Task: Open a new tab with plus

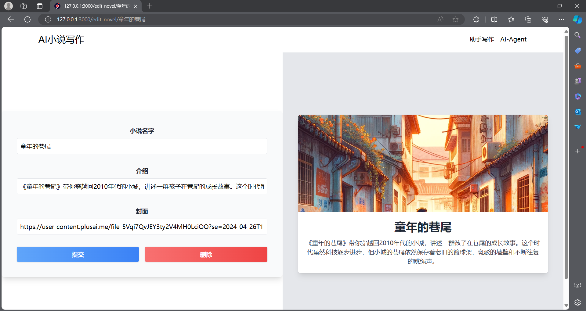Action: 150,6
